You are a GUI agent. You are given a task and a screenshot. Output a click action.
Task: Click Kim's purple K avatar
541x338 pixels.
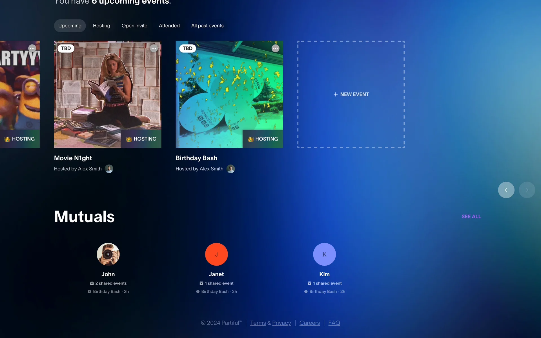[324, 254]
